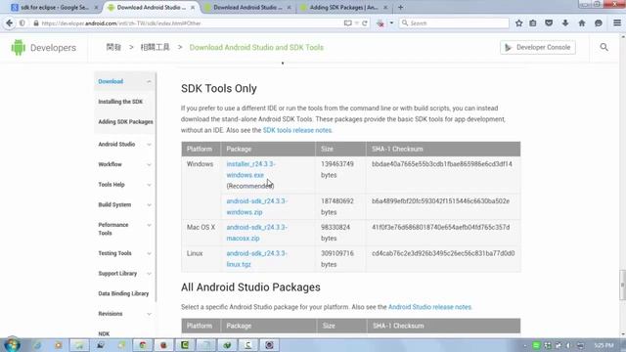The height and width of the screenshot is (352, 626).
Task: Expand the Revisions section chevron
Action: [149, 314]
